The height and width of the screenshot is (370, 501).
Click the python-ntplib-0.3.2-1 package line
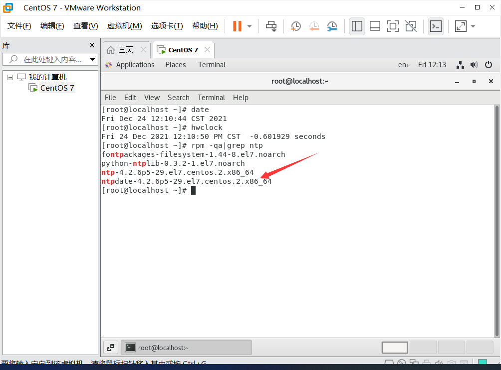tap(173, 164)
